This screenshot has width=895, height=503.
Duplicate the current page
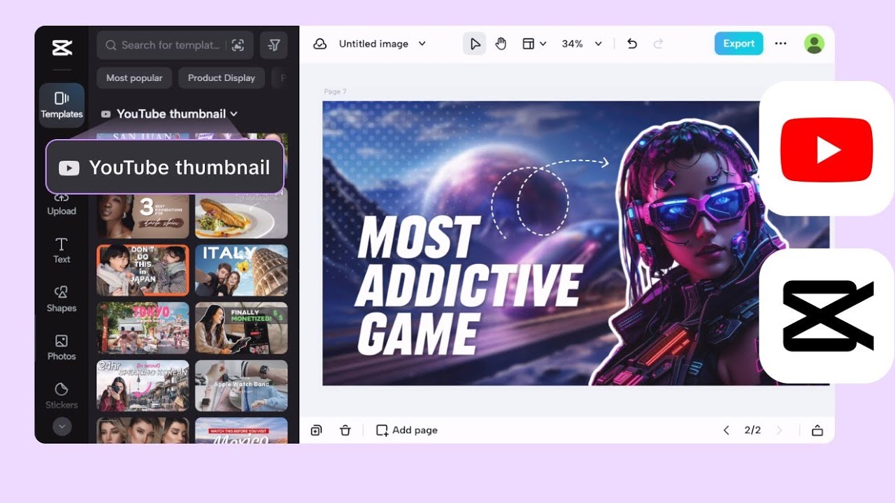[316, 430]
